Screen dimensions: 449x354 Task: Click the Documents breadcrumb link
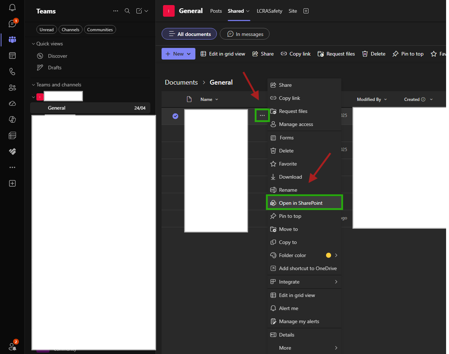[181, 82]
